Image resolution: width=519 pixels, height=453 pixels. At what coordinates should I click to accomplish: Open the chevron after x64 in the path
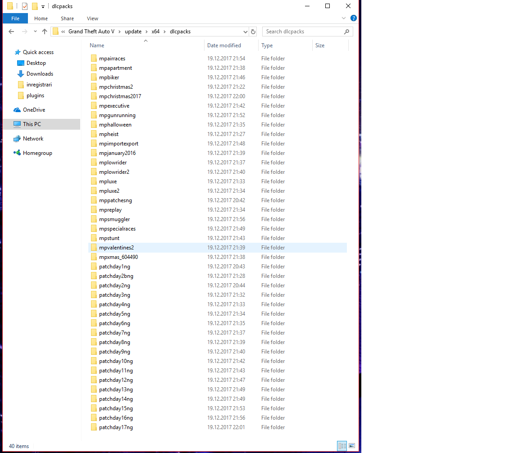click(x=164, y=32)
